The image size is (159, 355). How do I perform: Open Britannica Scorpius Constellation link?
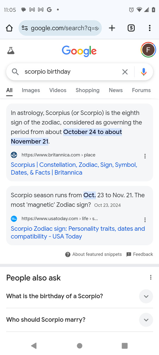point(74,169)
